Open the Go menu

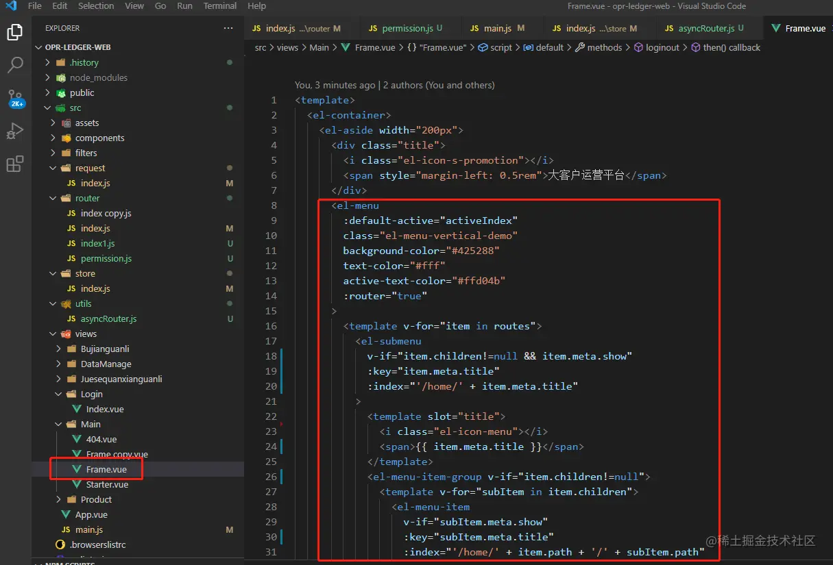(160, 6)
